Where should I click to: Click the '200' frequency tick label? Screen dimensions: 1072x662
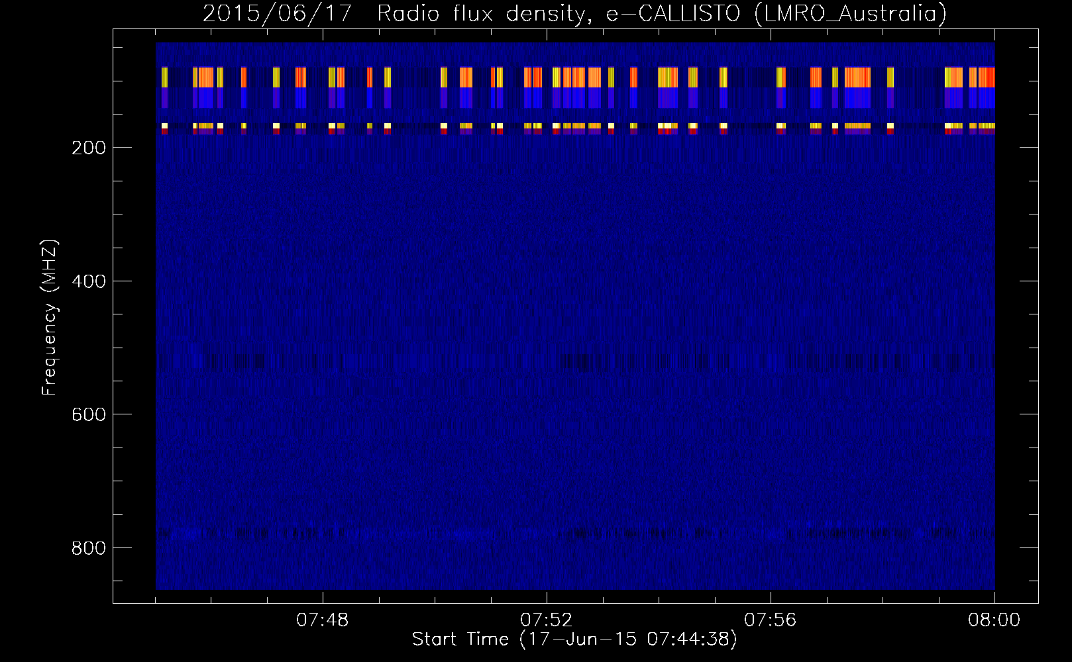(89, 148)
